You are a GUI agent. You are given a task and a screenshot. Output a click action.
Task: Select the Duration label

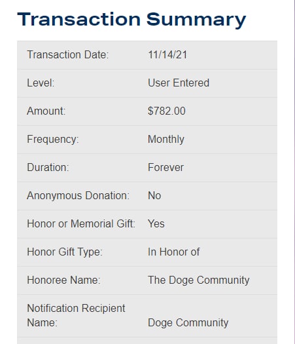48,167
